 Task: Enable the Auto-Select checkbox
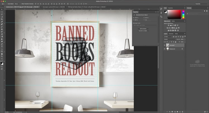8,4
